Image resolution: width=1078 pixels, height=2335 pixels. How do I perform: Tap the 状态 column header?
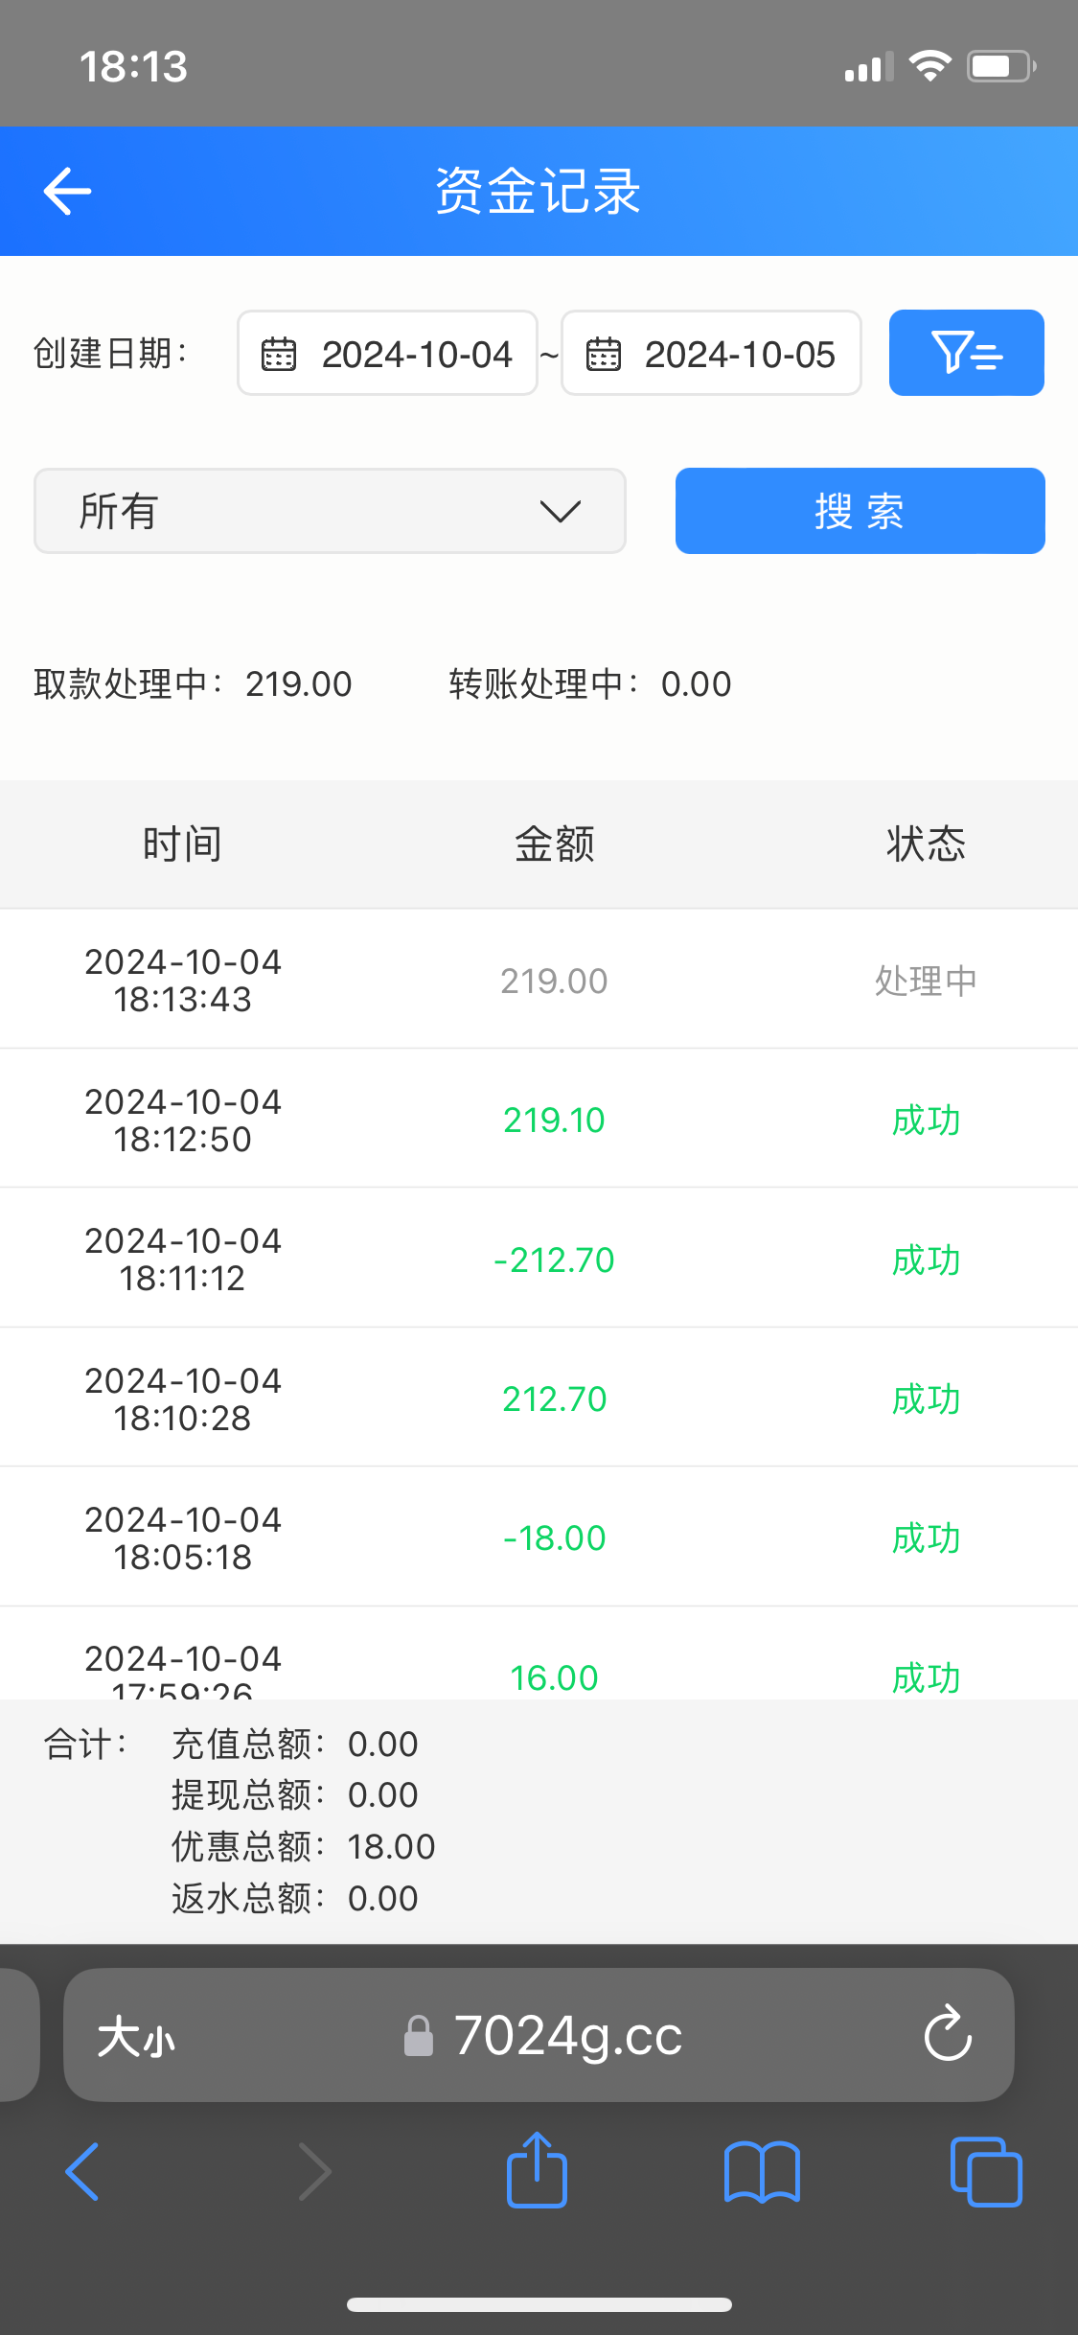pos(926,844)
